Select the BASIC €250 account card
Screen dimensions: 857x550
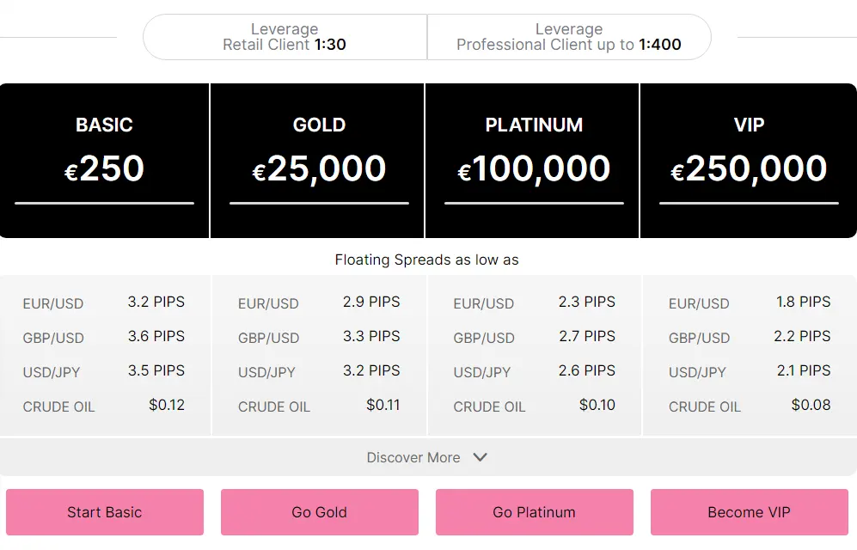(105, 160)
